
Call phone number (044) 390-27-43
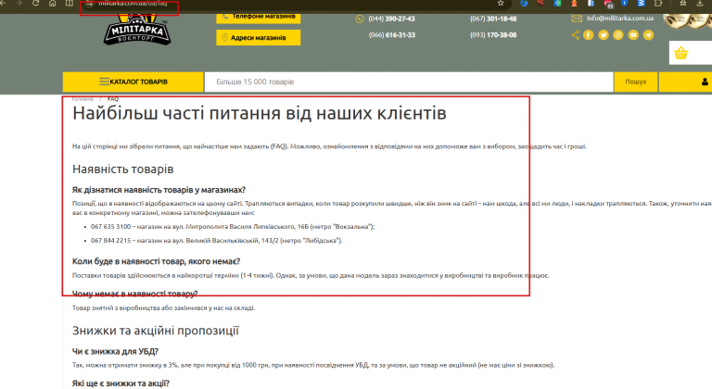391,19
